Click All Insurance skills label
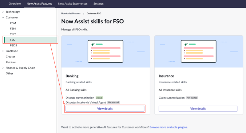Viewport: 246px width, 133px height. [x=170, y=90]
